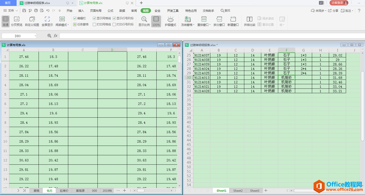Viewport: 365px width, 195px height.
Task: Click the save icon in the quick toolbar
Action: click(24, 10)
